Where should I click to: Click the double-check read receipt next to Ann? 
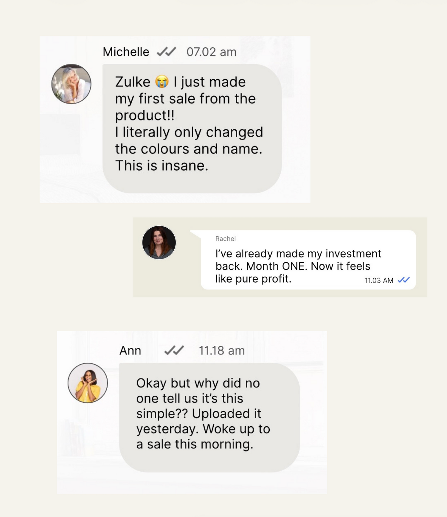(174, 351)
